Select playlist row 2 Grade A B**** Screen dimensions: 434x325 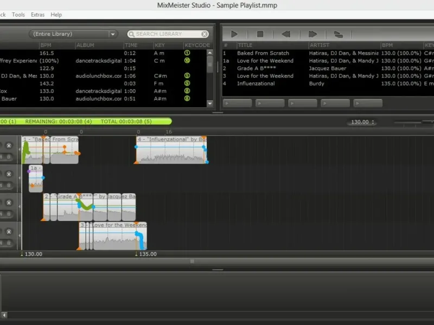[x=328, y=68]
